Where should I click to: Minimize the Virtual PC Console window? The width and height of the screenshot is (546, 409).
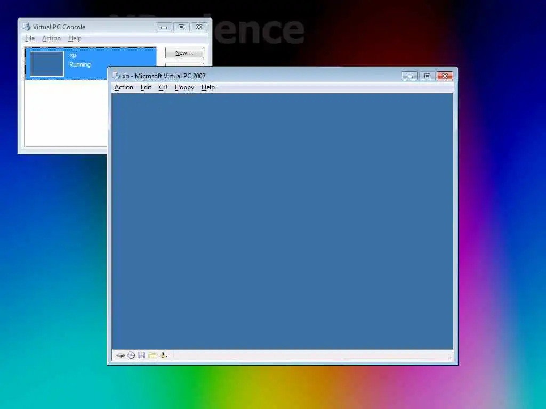164,27
